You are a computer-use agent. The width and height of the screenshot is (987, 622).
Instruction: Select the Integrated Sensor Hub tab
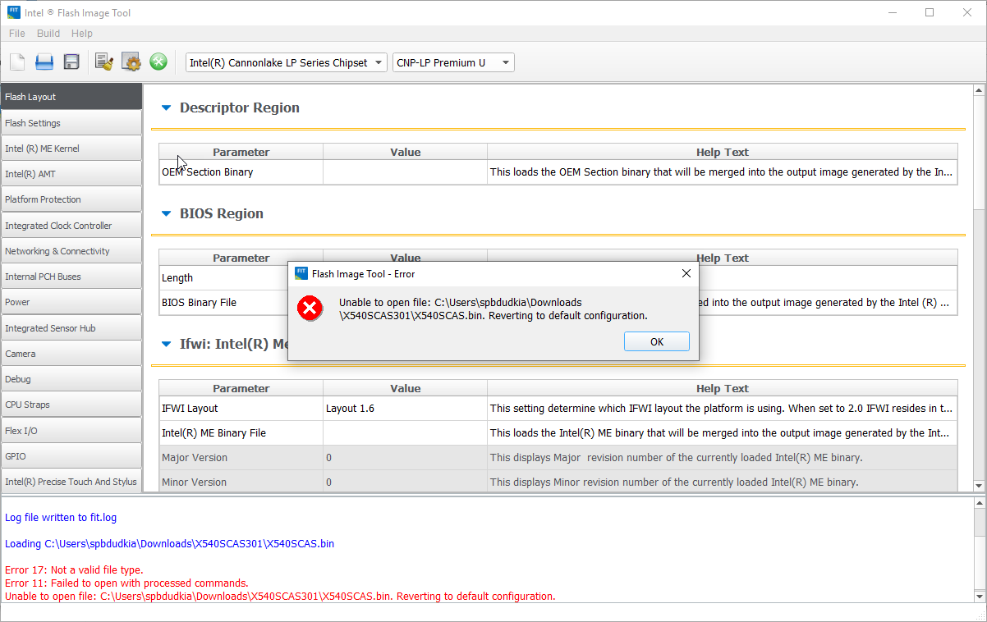pyautogui.click(x=71, y=328)
